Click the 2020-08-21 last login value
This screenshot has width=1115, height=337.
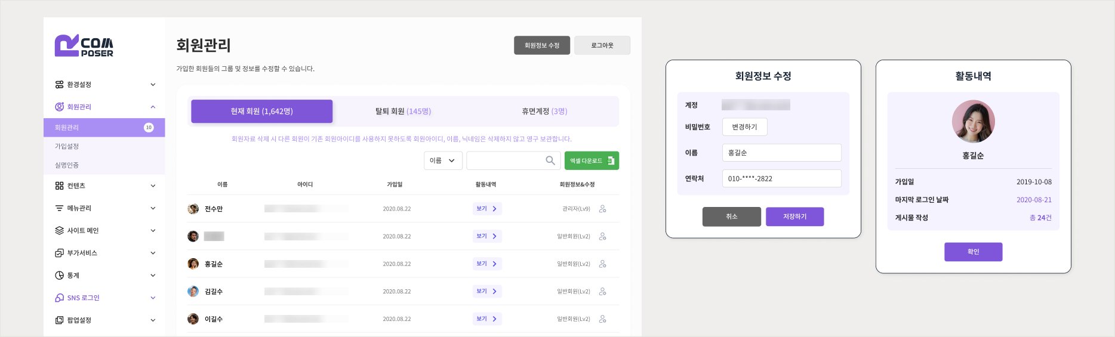1034,200
